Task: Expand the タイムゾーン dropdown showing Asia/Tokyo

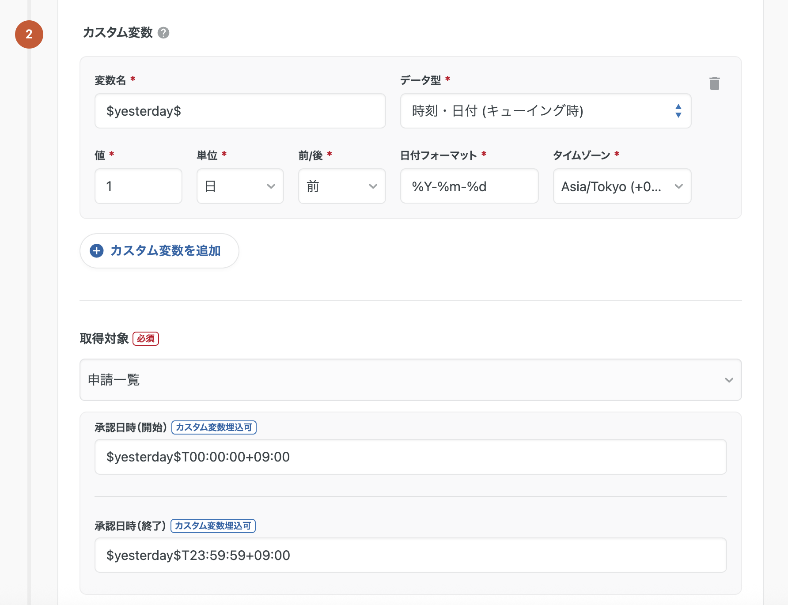Action: [621, 186]
